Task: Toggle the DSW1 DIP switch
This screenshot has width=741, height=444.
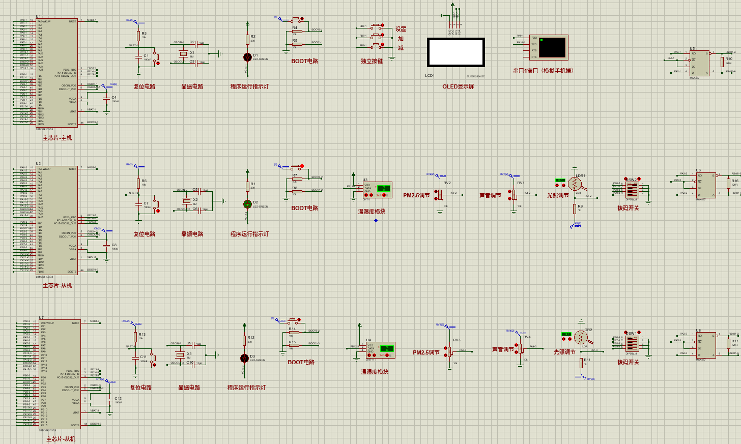Action: (x=632, y=343)
